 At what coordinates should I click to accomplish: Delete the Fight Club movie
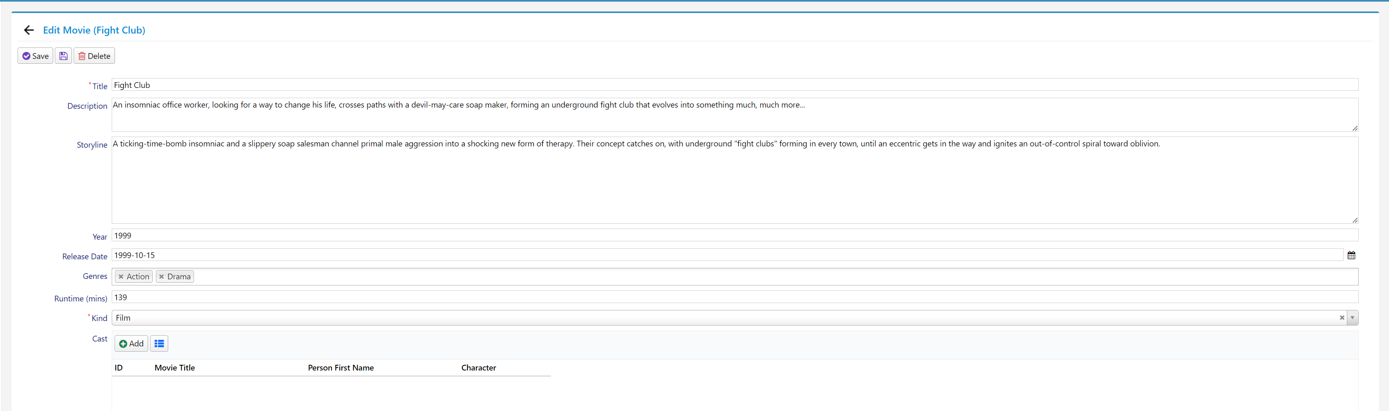pyautogui.click(x=95, y=56)
